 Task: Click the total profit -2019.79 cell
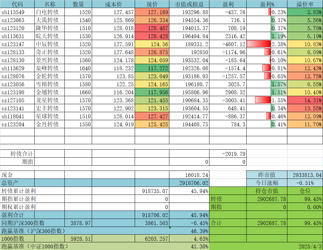(228, 154)
